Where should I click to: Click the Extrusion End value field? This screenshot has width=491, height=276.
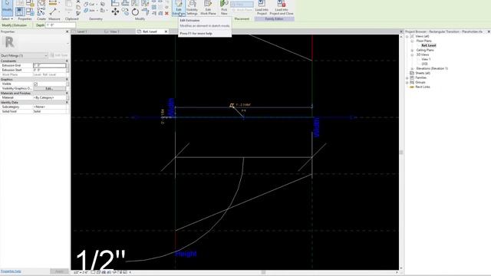pos(49,65)
